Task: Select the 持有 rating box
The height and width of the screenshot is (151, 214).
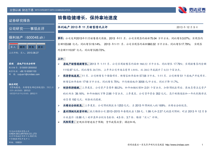Action: (x=31, y=47)
